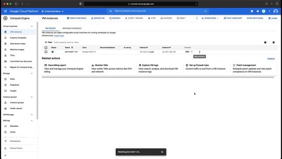Open the OPERATIONS dropdown

coord(210,18)
